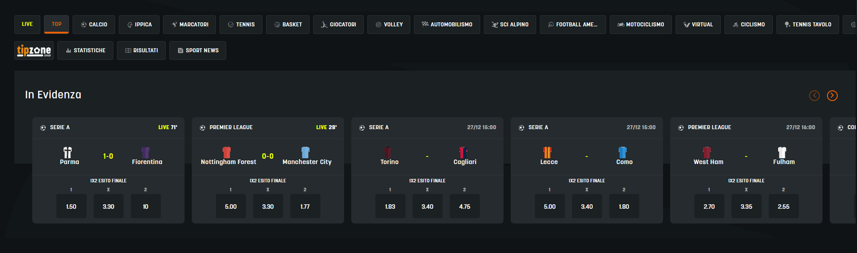Click SERIE A league on Parma card
The image size is (857, 253).
click(x=60, y=127)
